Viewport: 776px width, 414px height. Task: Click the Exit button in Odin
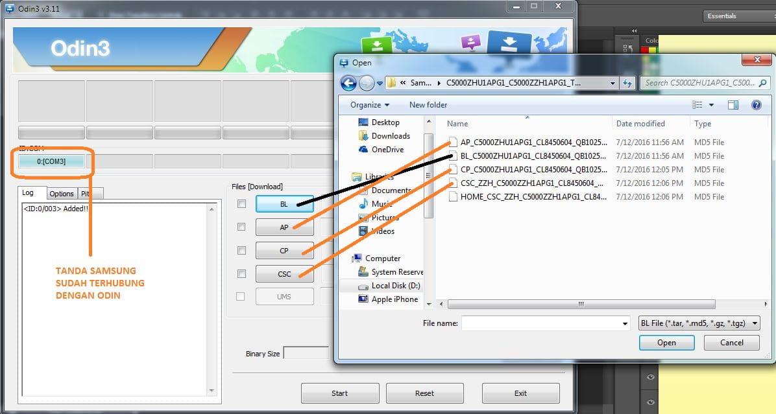[x=520, y=393]
